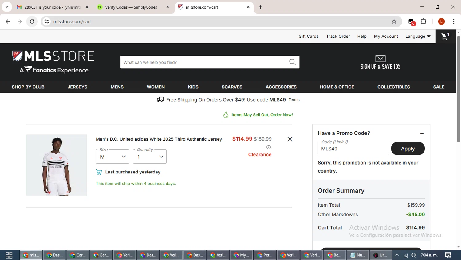
Task: Open network status tray icon
Action: [x=406, y=255]
